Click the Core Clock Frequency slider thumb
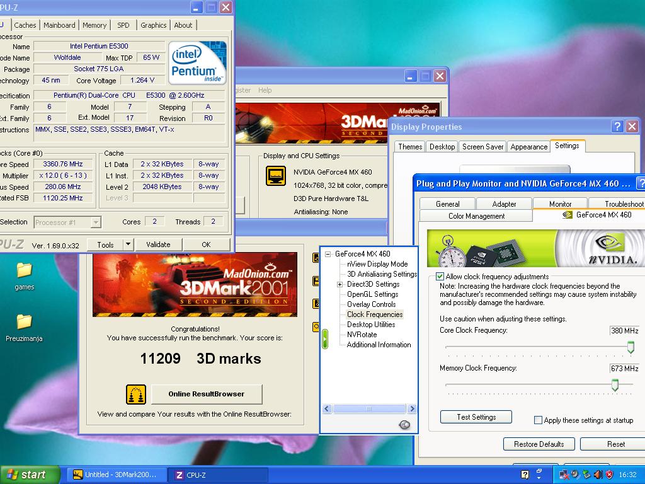Image resolution: width=645 pixels, height=484 pixels. pos(631,347)
